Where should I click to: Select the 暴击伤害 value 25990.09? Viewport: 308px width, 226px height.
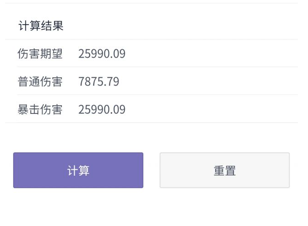click(102, 110)
